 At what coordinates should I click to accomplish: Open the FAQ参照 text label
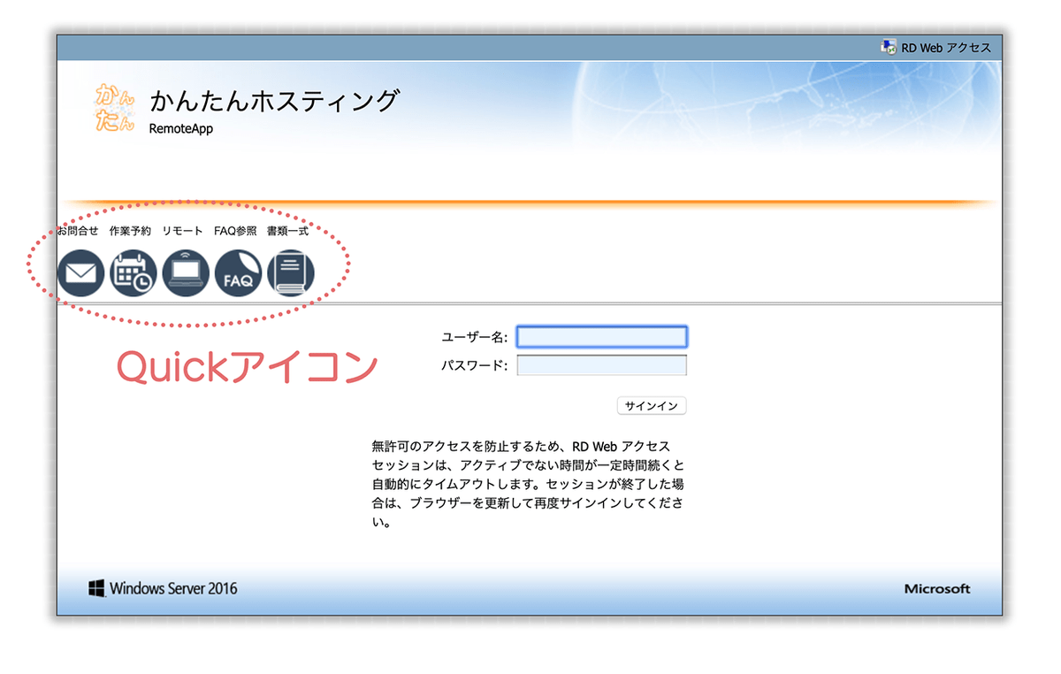click(235, 231)
